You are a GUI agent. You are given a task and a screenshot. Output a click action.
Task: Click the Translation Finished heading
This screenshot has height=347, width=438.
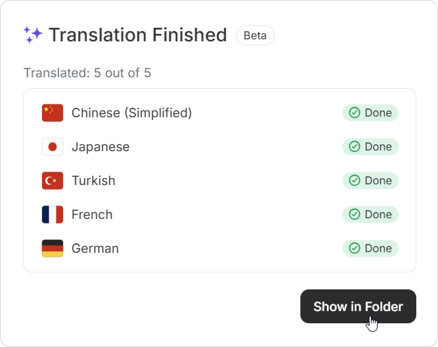point(138,35)
